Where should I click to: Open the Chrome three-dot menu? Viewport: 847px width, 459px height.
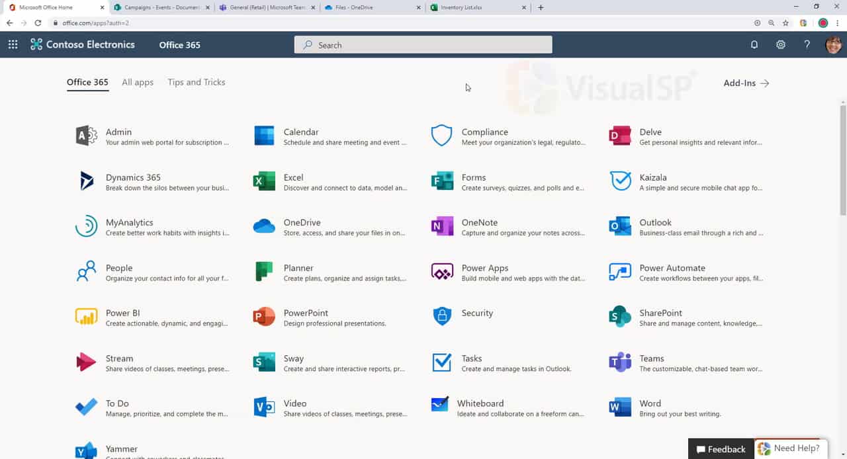pos(838,22)
